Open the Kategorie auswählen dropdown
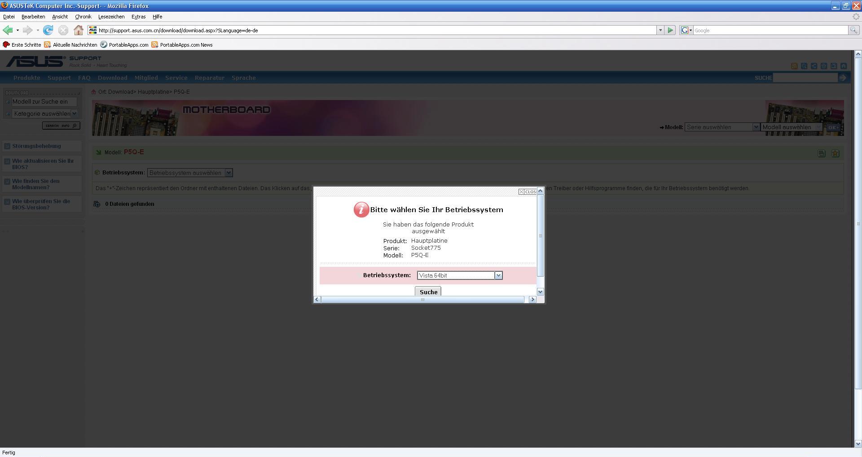 click(45, 113)
